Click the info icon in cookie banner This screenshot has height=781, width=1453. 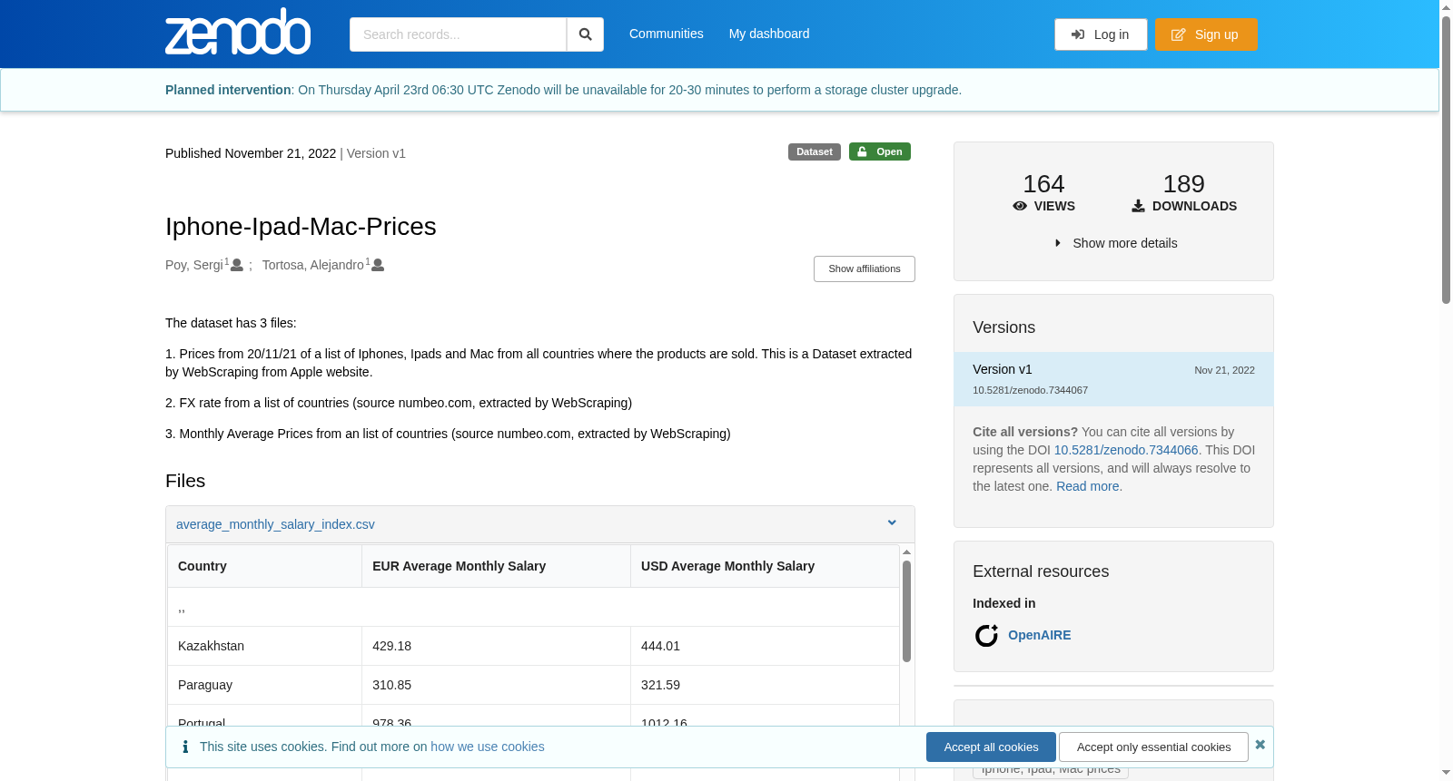point(185,747)
